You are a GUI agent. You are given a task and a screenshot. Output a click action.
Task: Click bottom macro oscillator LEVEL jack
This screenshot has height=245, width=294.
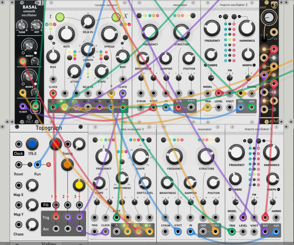(243, 231)
